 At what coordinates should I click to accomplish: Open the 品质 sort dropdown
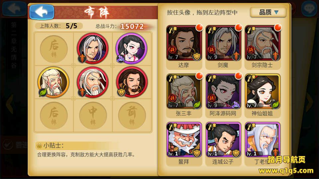(x=268, y=12)
